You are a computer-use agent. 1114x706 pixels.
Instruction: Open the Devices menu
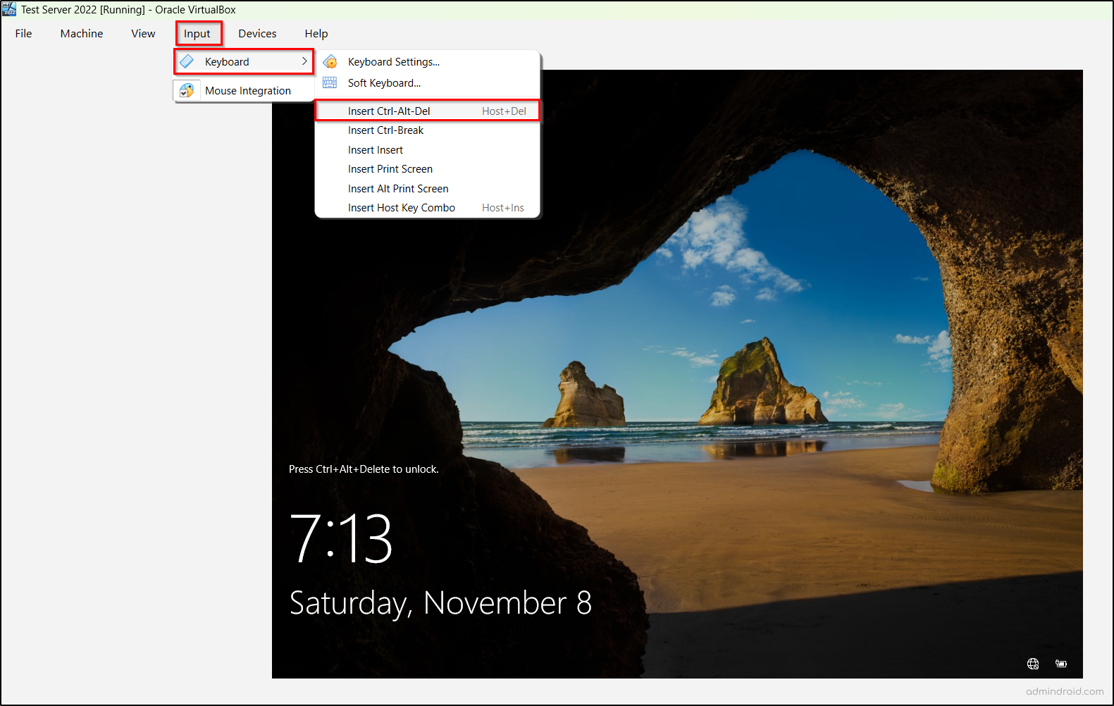pyautogui.click(x=257, y=33)
